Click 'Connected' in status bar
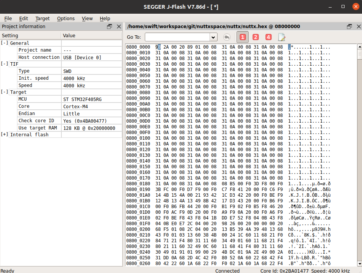The width and height of the screenshot is (362, 273). click(227, 271)
